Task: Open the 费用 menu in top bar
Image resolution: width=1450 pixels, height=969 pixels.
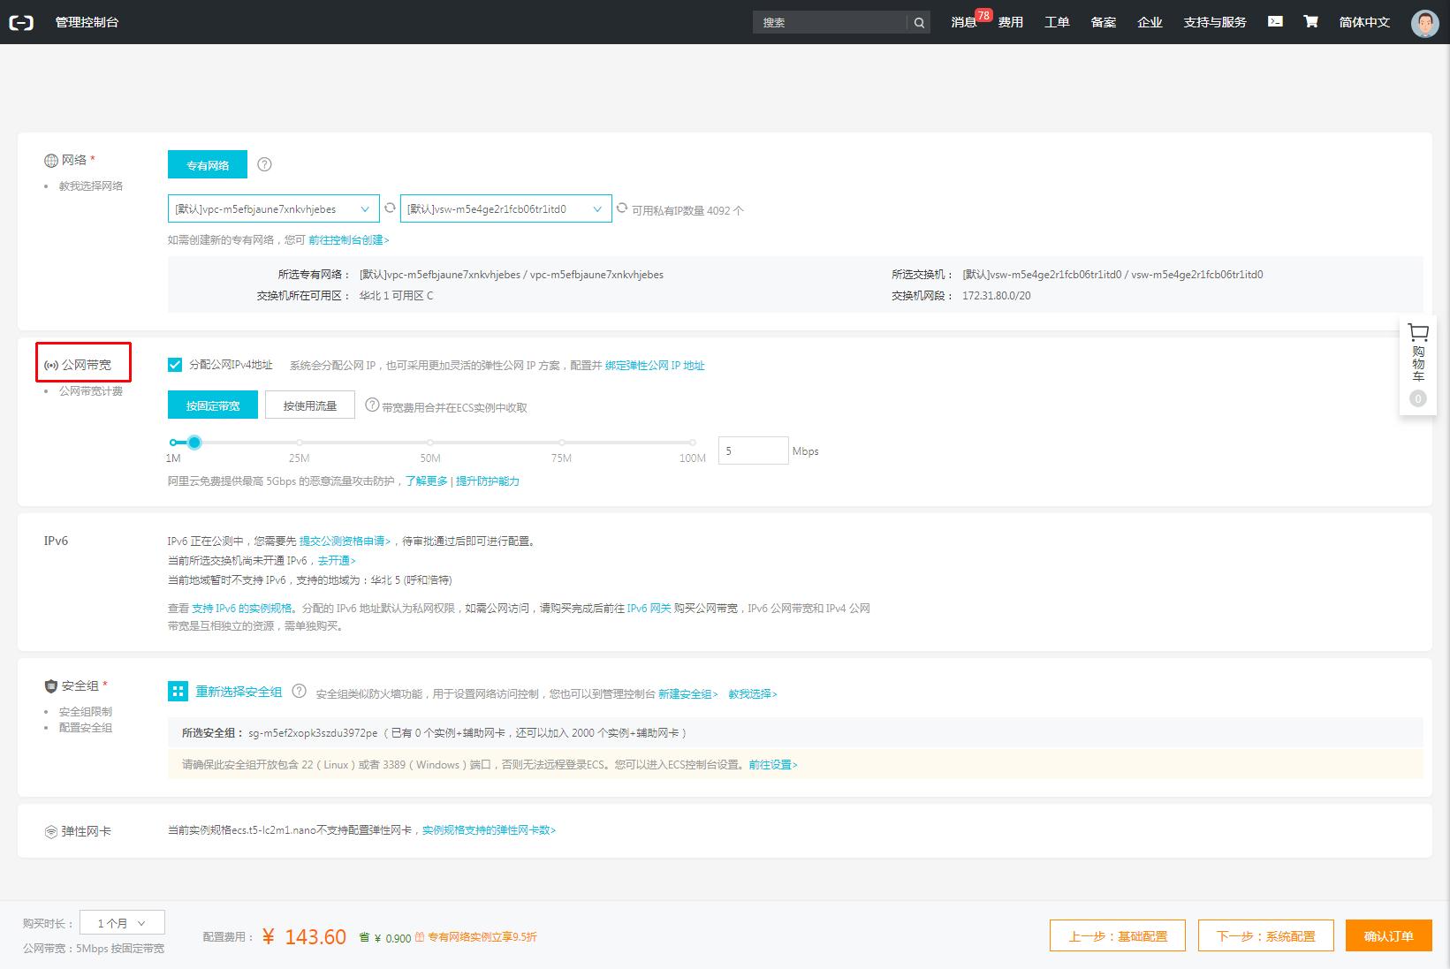Action: [1010, 22]
